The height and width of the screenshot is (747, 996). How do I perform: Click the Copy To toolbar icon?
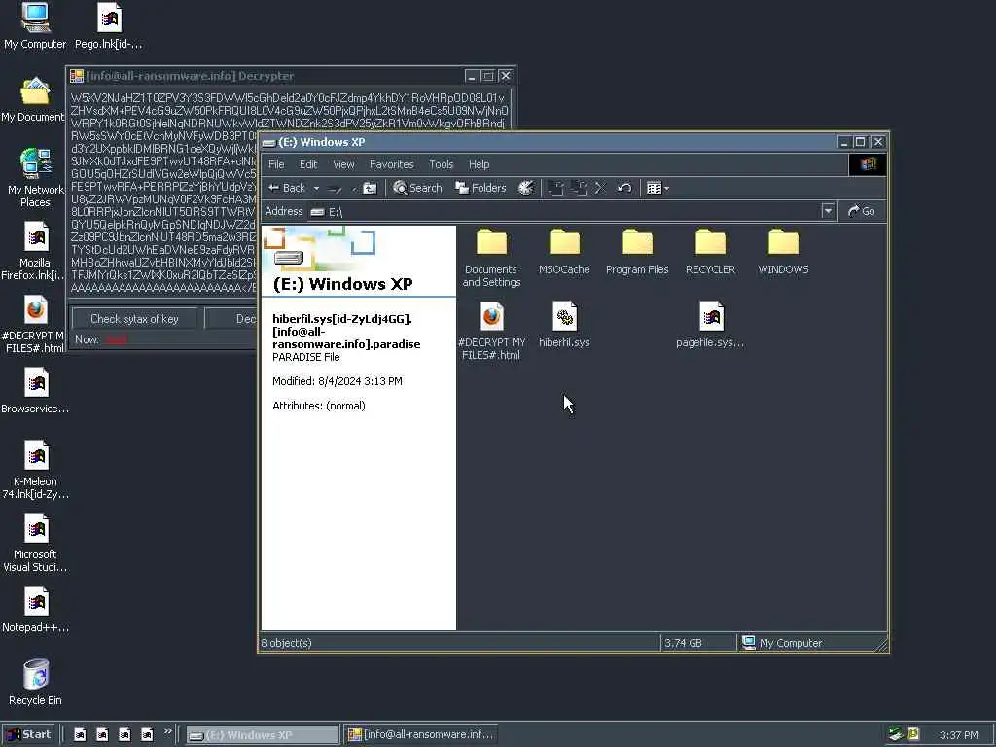[x=578, y=188]
